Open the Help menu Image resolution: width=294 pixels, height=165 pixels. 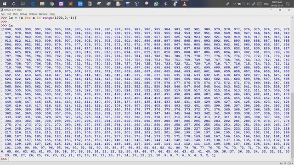[52, 14]
